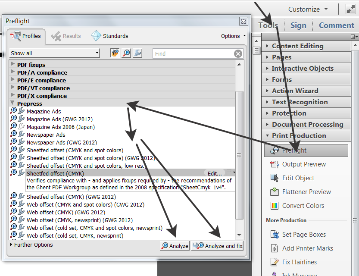This screenshot has width=359, height=276.
Task: Click the flag icon on Sheetfed offset (CMYK) row
Action: [x=229, y=172]
